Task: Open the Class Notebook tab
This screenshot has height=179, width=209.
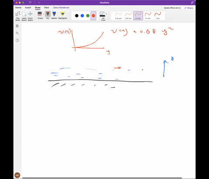Action: (x=61, y=7)
